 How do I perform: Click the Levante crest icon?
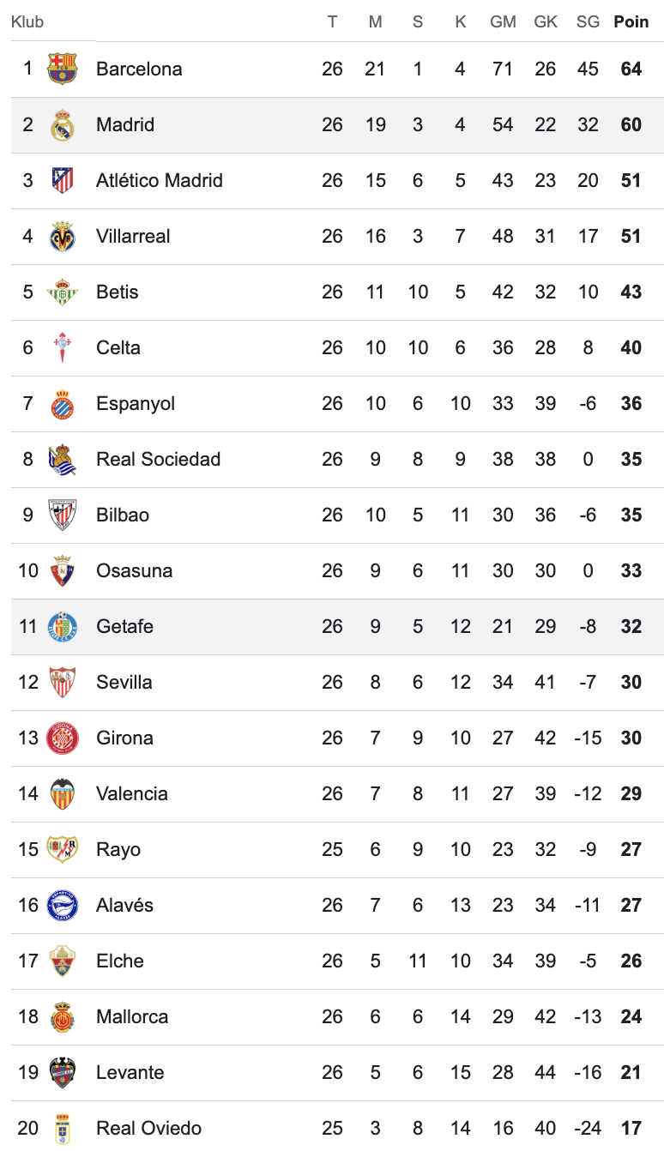(62, 1073)
